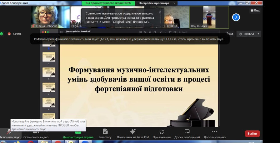Screen dimensions: 280x143
Task: Open Доски сообщений whiteboards
Action: click(x=187, y=134)
